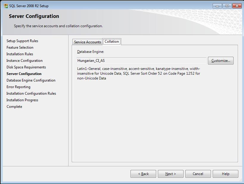Viewport: 244px width, 184px height.
Task: Minimize the Setup window
Action: (217, 6)
